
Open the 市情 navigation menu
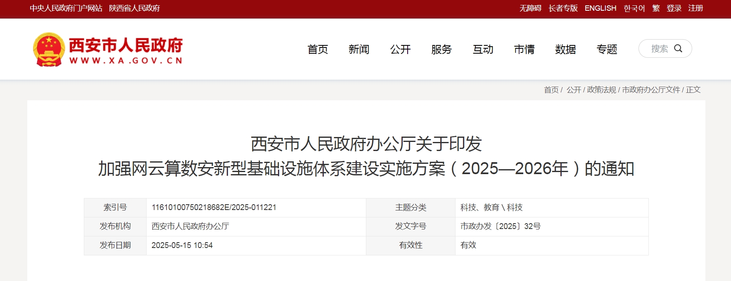(524, 50)
